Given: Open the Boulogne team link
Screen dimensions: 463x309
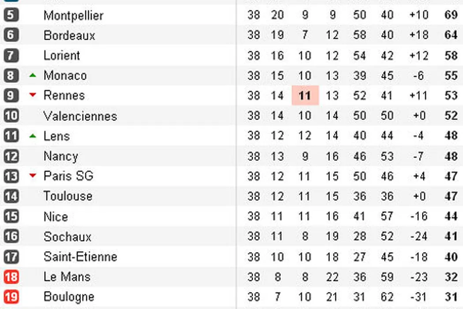Looking at the screenshot, I should 69,297.
